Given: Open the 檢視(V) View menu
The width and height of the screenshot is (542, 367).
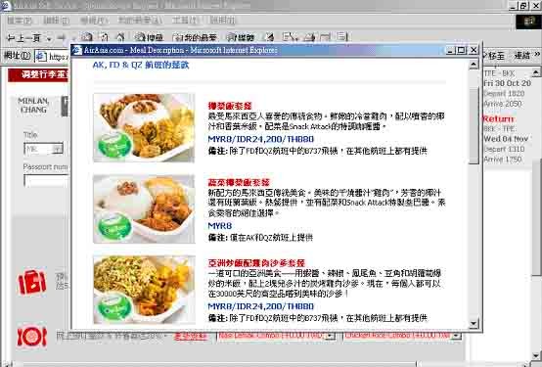Looking at the screenshot, I should [93, 21].
